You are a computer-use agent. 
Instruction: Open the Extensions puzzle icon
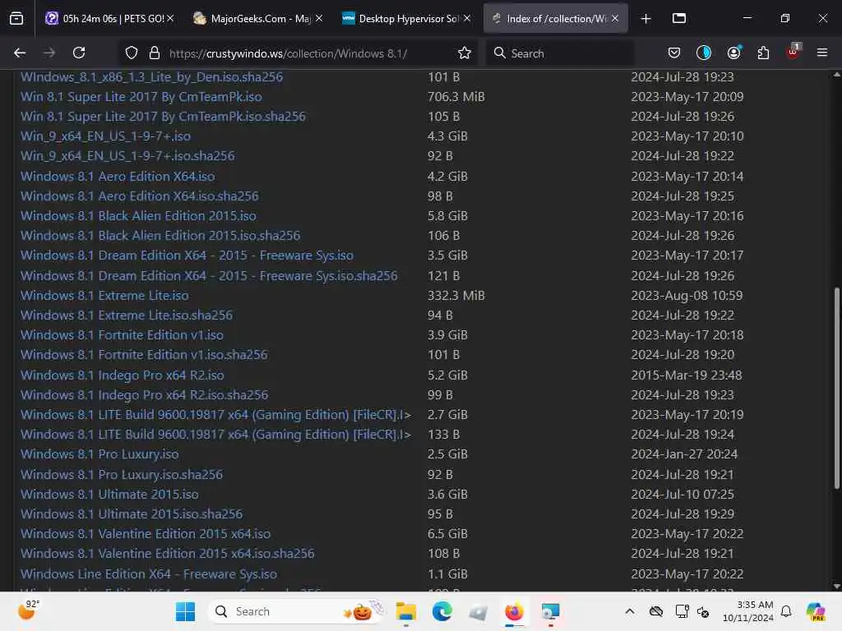click(763, 53)
